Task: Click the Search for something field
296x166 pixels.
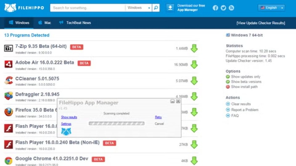Action: click(88, 8)
